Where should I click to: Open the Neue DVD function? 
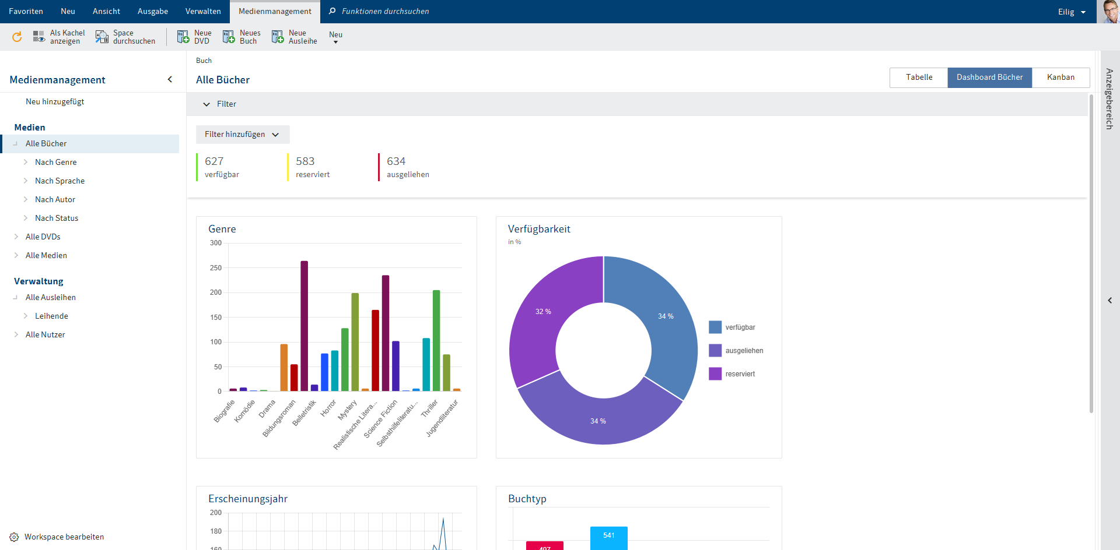(x=194, y=37)
